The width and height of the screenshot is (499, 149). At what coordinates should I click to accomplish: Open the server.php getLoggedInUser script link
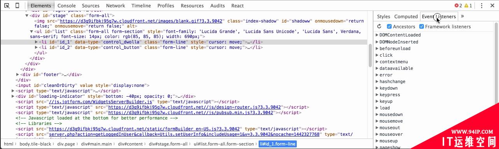tap(184, 134)
